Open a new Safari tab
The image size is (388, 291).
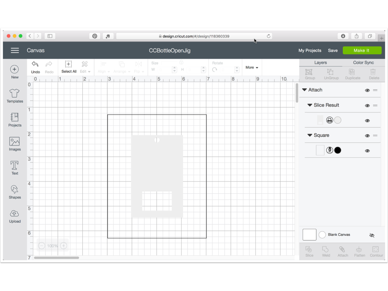point(381,38)
